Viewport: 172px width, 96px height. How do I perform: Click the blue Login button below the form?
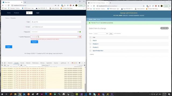9,47
